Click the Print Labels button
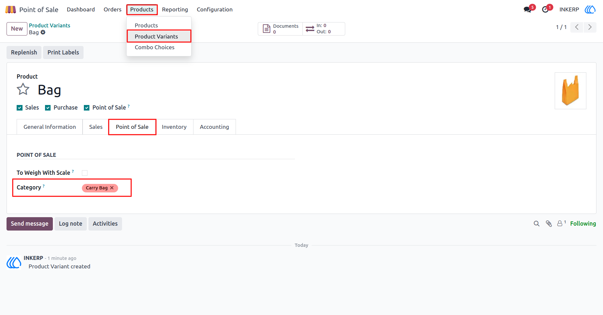 pos(63,52)
